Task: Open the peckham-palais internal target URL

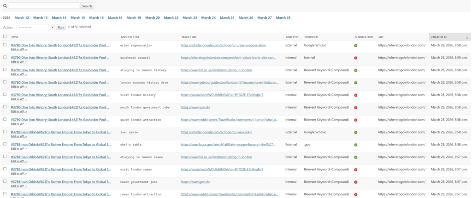Action: (228, 58)
